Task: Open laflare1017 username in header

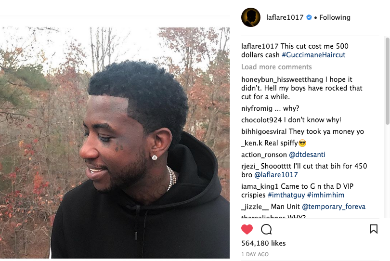Action: tap(285, 17)
